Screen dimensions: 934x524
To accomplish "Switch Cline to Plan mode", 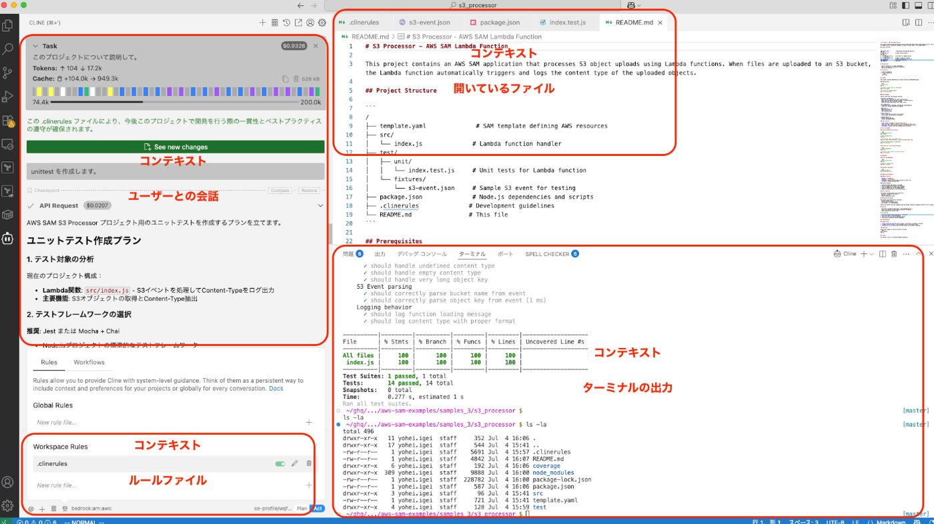I will click(302, 509).
